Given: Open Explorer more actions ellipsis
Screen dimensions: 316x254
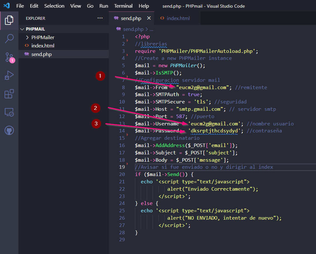Looking at the screenshot, I should click(100, 18).
